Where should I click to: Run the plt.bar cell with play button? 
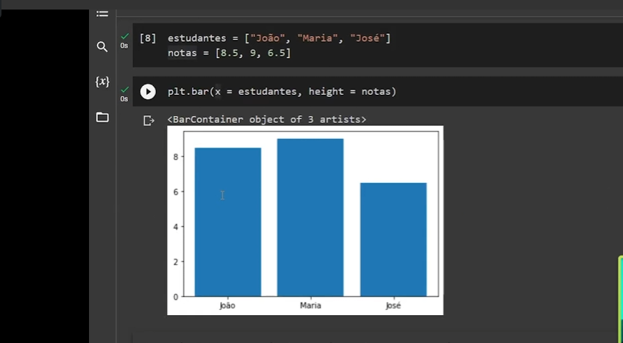pos(148,92)
